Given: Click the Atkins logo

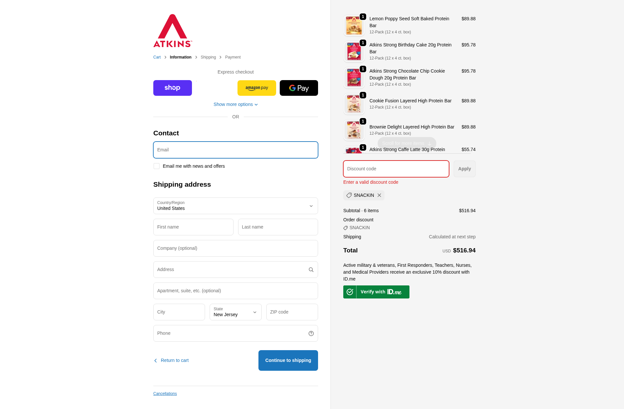Looking at the screenshot, I should (173, 31).
